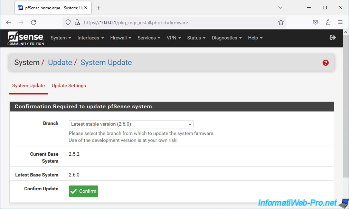The height and width of the screenshot is (209, 349).
Task: Open the System dropdown menu
Action: pos(61,38)
